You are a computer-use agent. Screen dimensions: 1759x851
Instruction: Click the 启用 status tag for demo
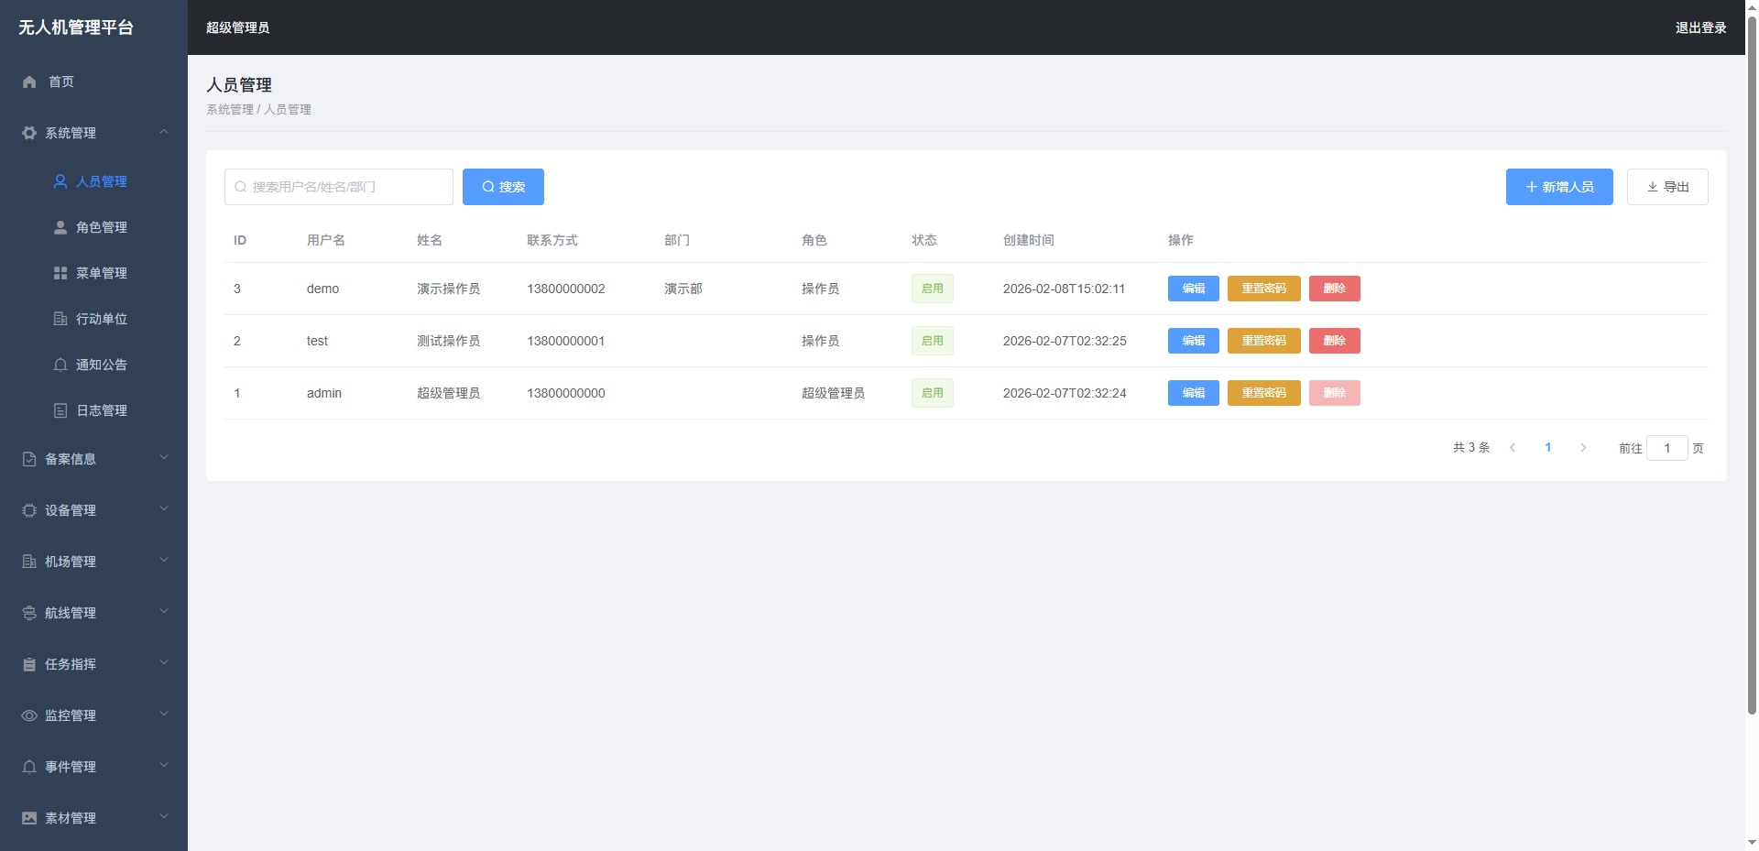[932, 289]
